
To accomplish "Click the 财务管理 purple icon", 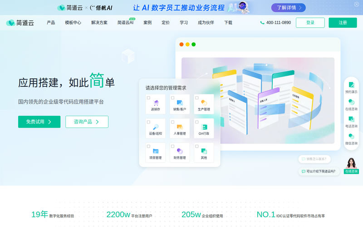I will point(180,151).
